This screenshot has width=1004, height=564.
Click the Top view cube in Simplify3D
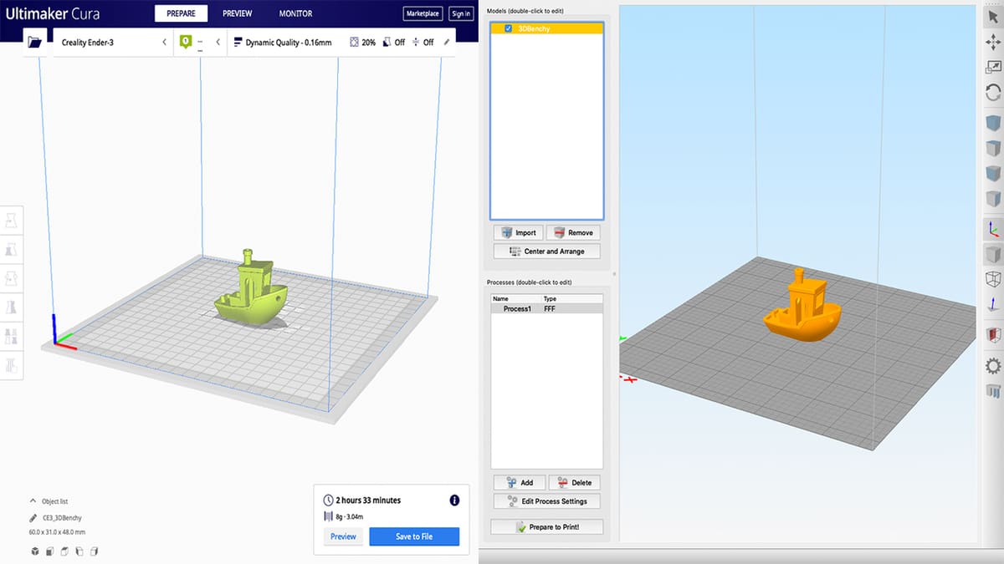[x=993, y=149]
